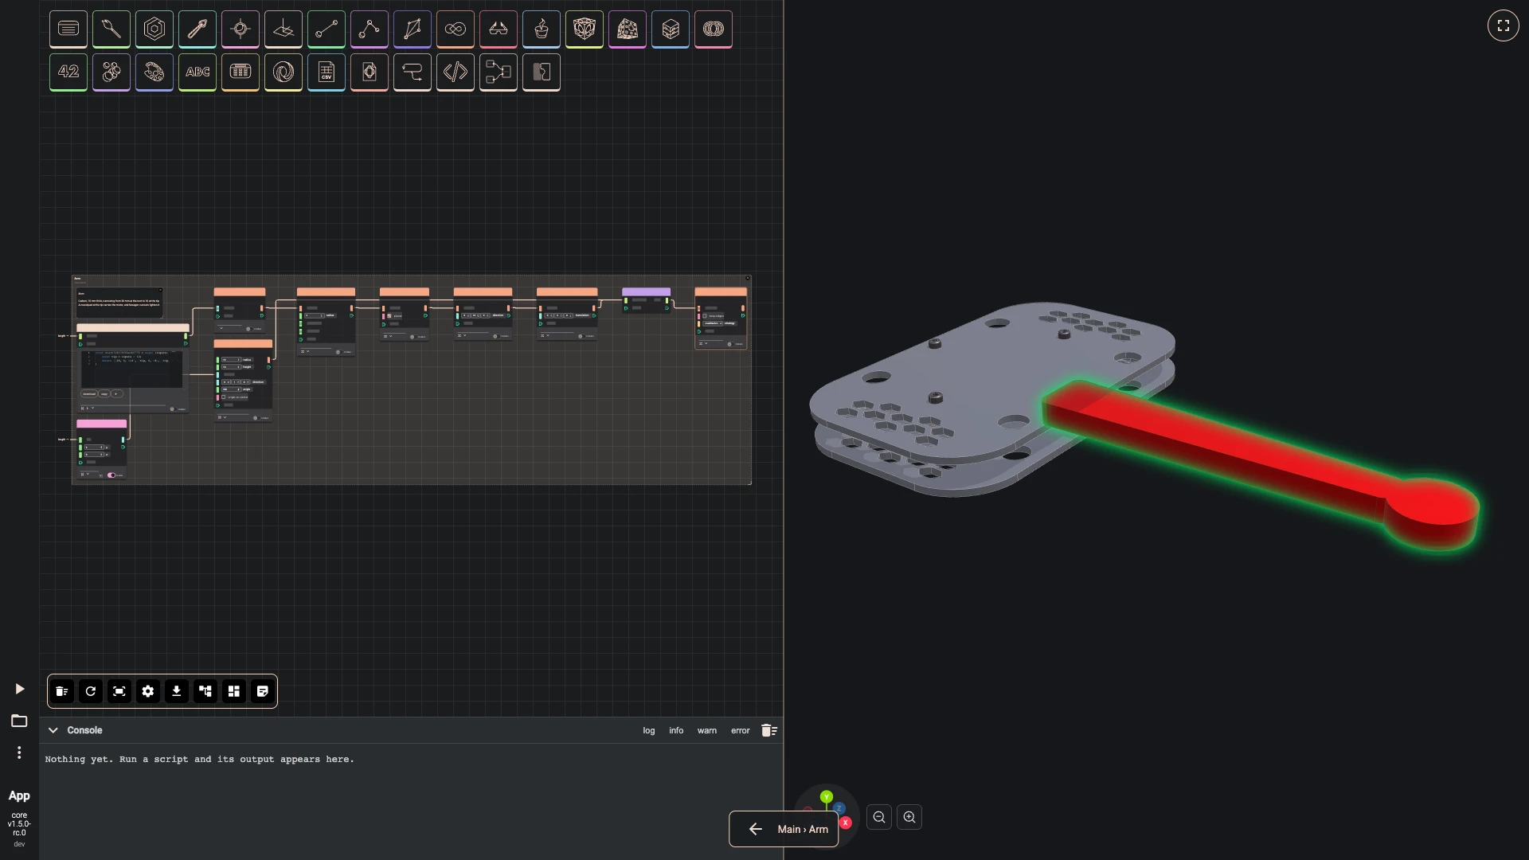Click the refresh icon in bottom toolbar

91,691
